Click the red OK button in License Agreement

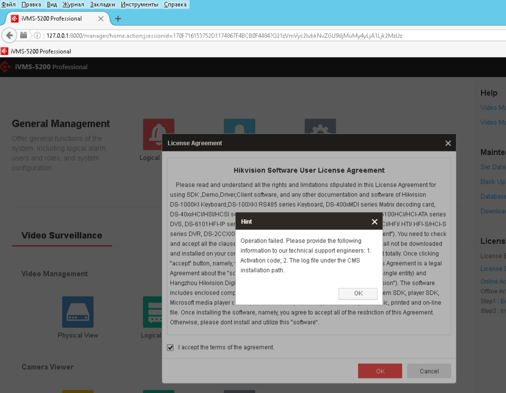380,371
